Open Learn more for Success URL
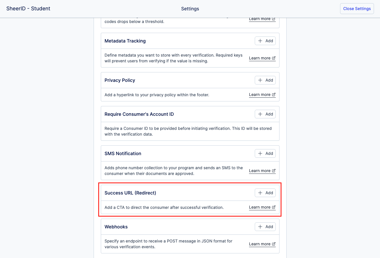The width and height of the screenshot is (380, 258). click(x=260, y=207)
